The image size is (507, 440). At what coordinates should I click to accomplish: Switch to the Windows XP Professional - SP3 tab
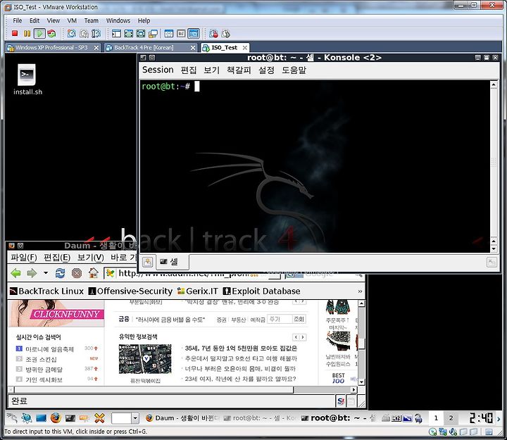[54, 48]
